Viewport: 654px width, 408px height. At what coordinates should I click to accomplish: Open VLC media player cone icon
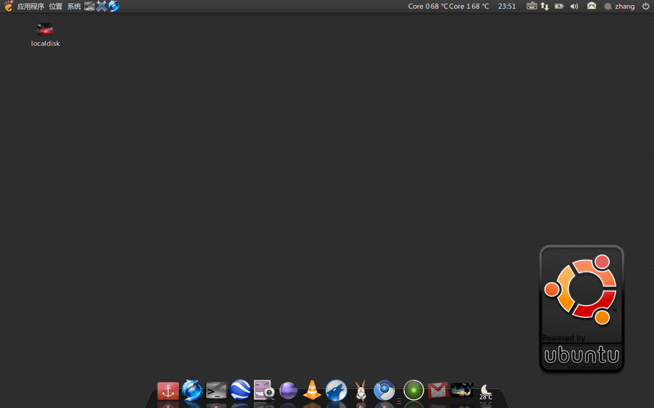(x=312, y=390)
